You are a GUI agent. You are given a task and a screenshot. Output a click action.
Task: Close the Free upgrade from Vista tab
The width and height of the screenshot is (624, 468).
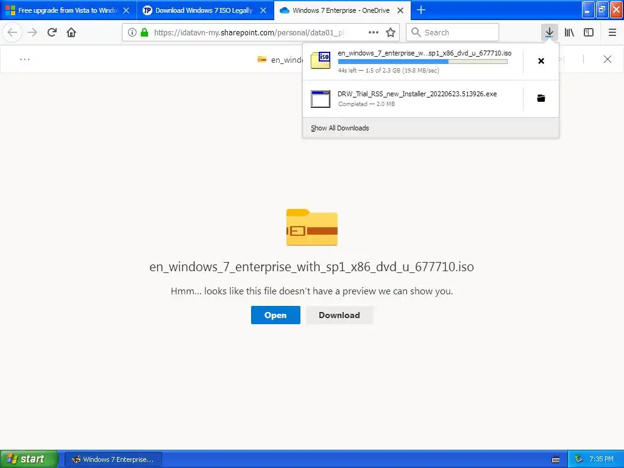coord(126,10)
